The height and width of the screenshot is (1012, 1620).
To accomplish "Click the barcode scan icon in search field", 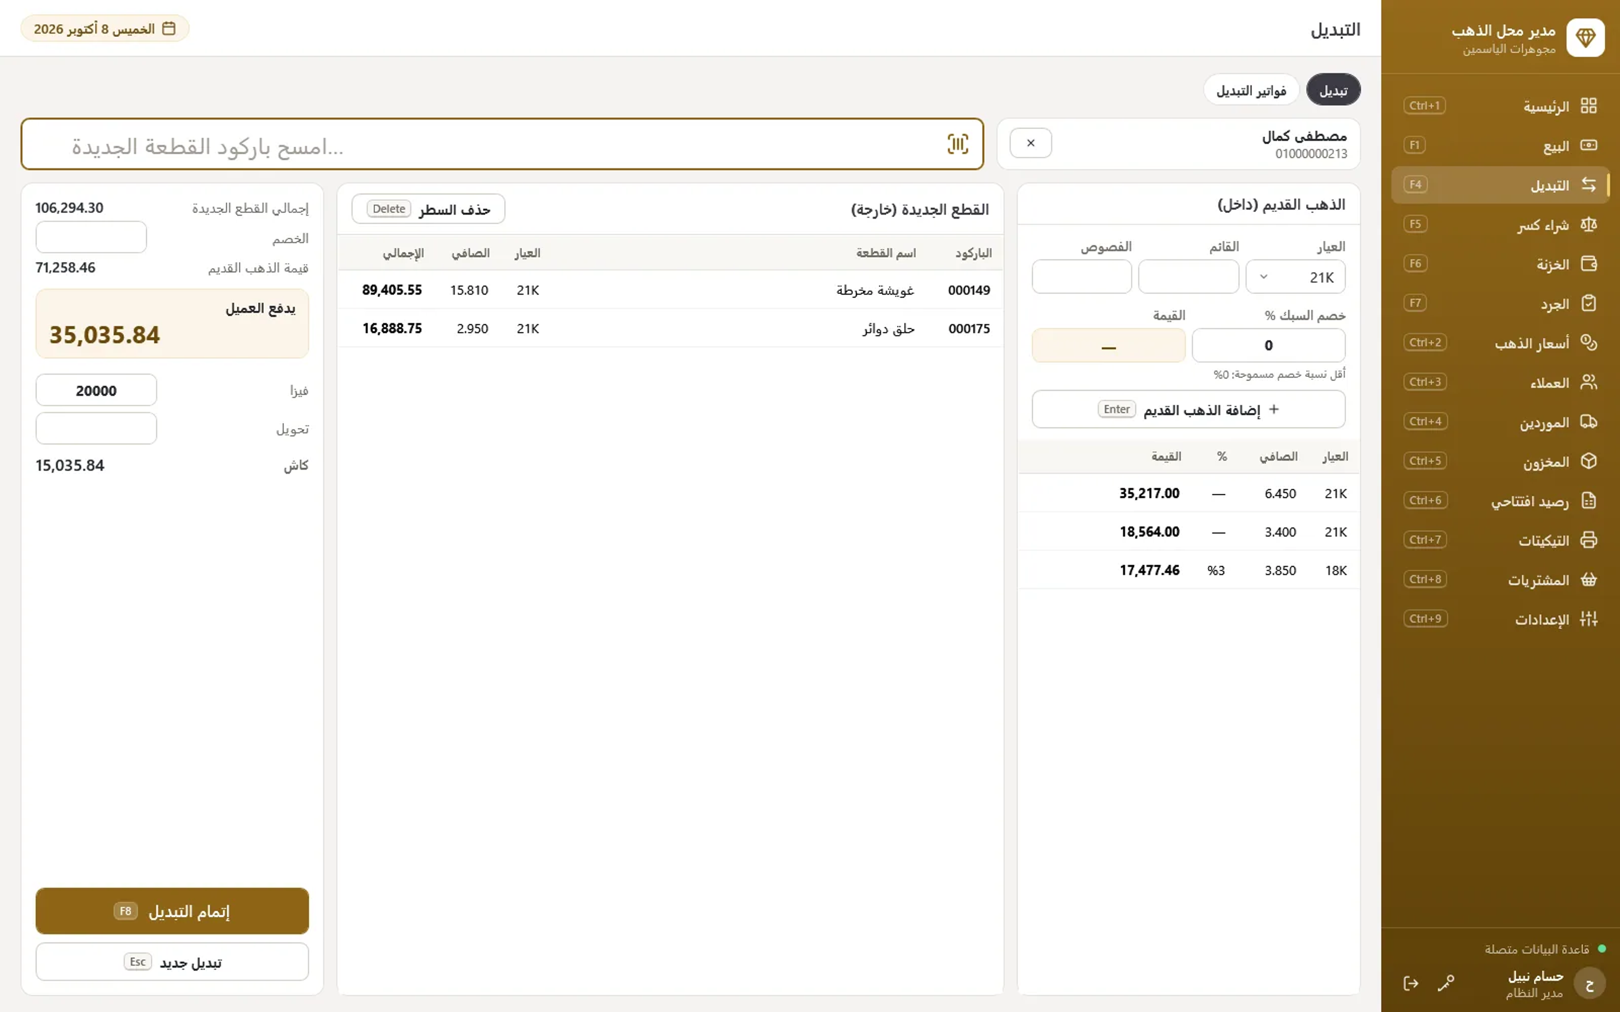I will pos(957,144).
